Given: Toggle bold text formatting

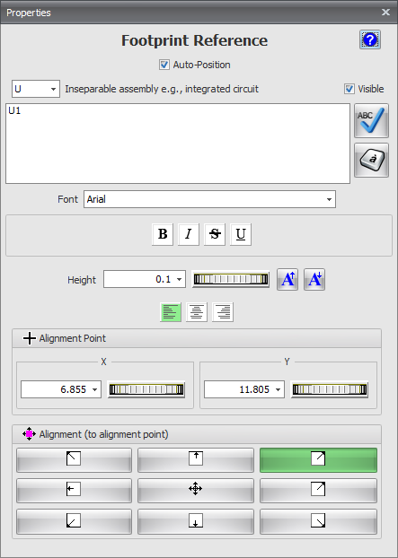Looking at the screenshot, I should point(163,234).
